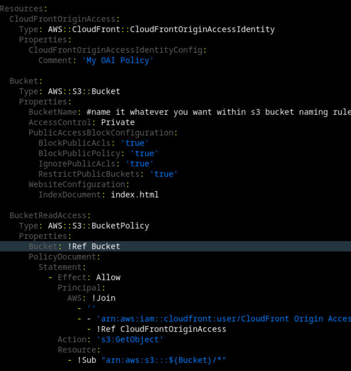Click the Resources key on the top line

[x=22, y=9]
